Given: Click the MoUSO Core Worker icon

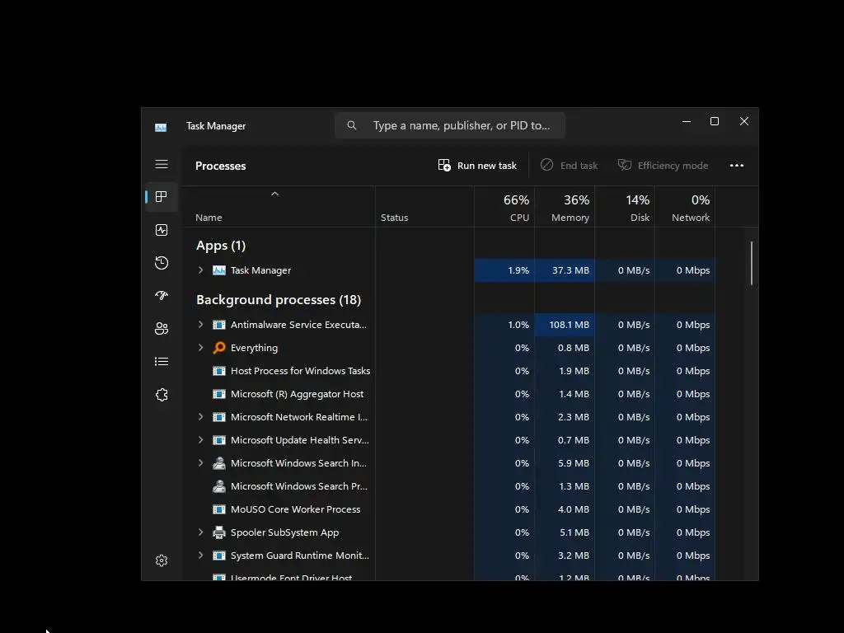Looking at the screenshot, I should pos(219,509).
